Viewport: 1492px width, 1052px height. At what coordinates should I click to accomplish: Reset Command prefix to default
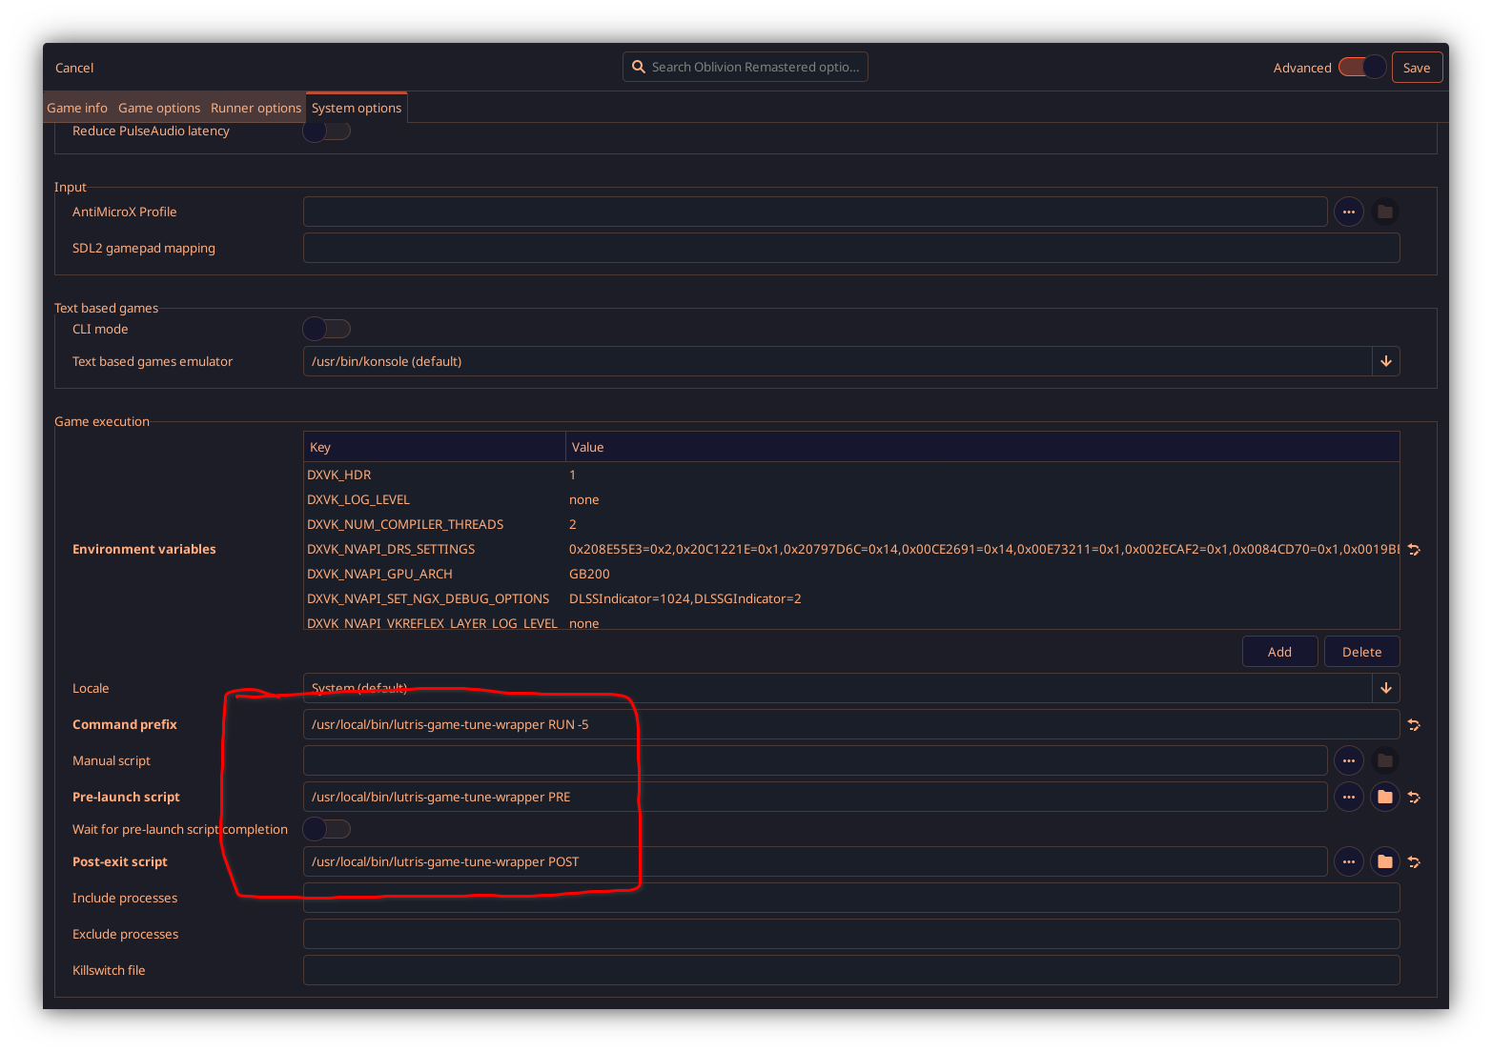pos(1414,724)
